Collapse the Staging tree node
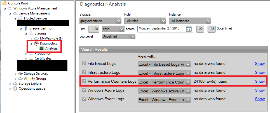 [26, 34]
